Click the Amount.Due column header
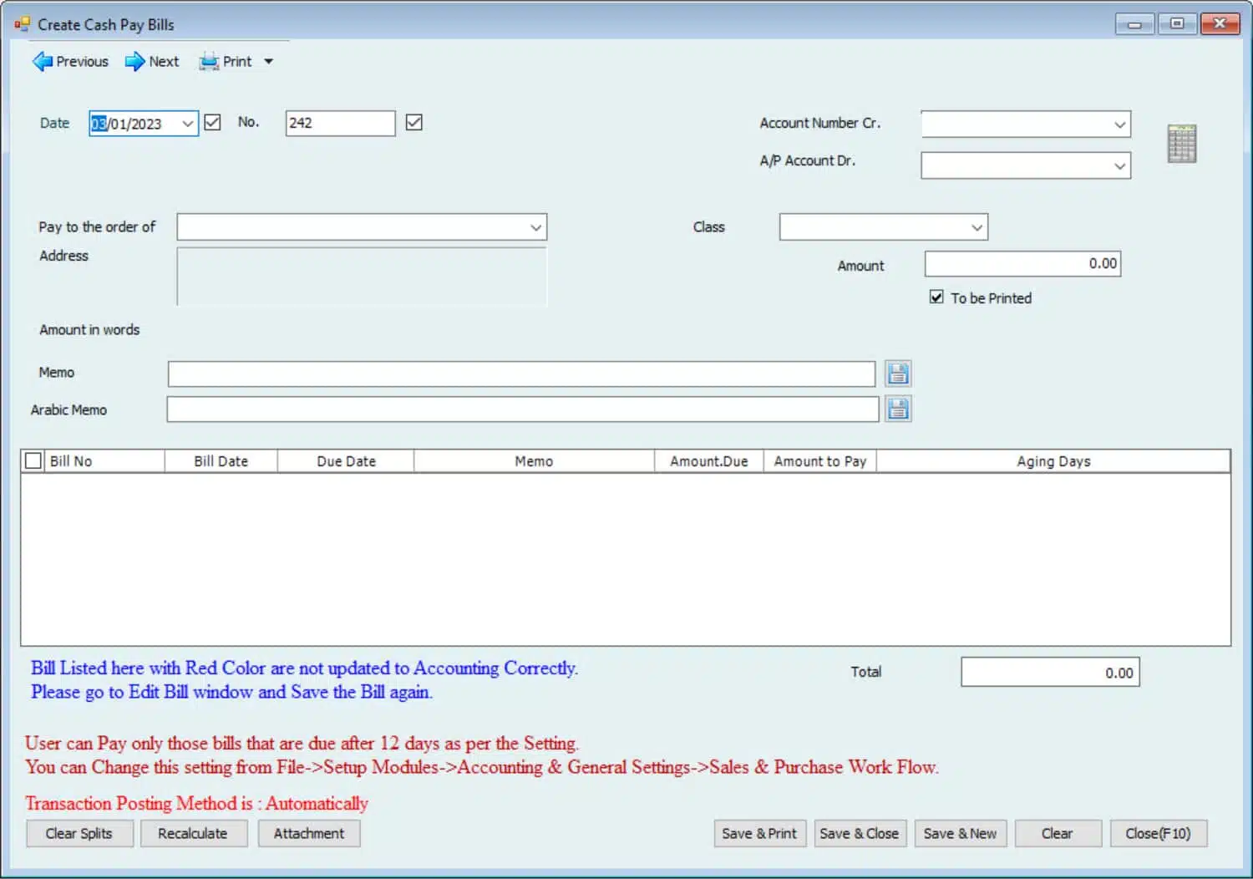 click(x=709, y=461)
